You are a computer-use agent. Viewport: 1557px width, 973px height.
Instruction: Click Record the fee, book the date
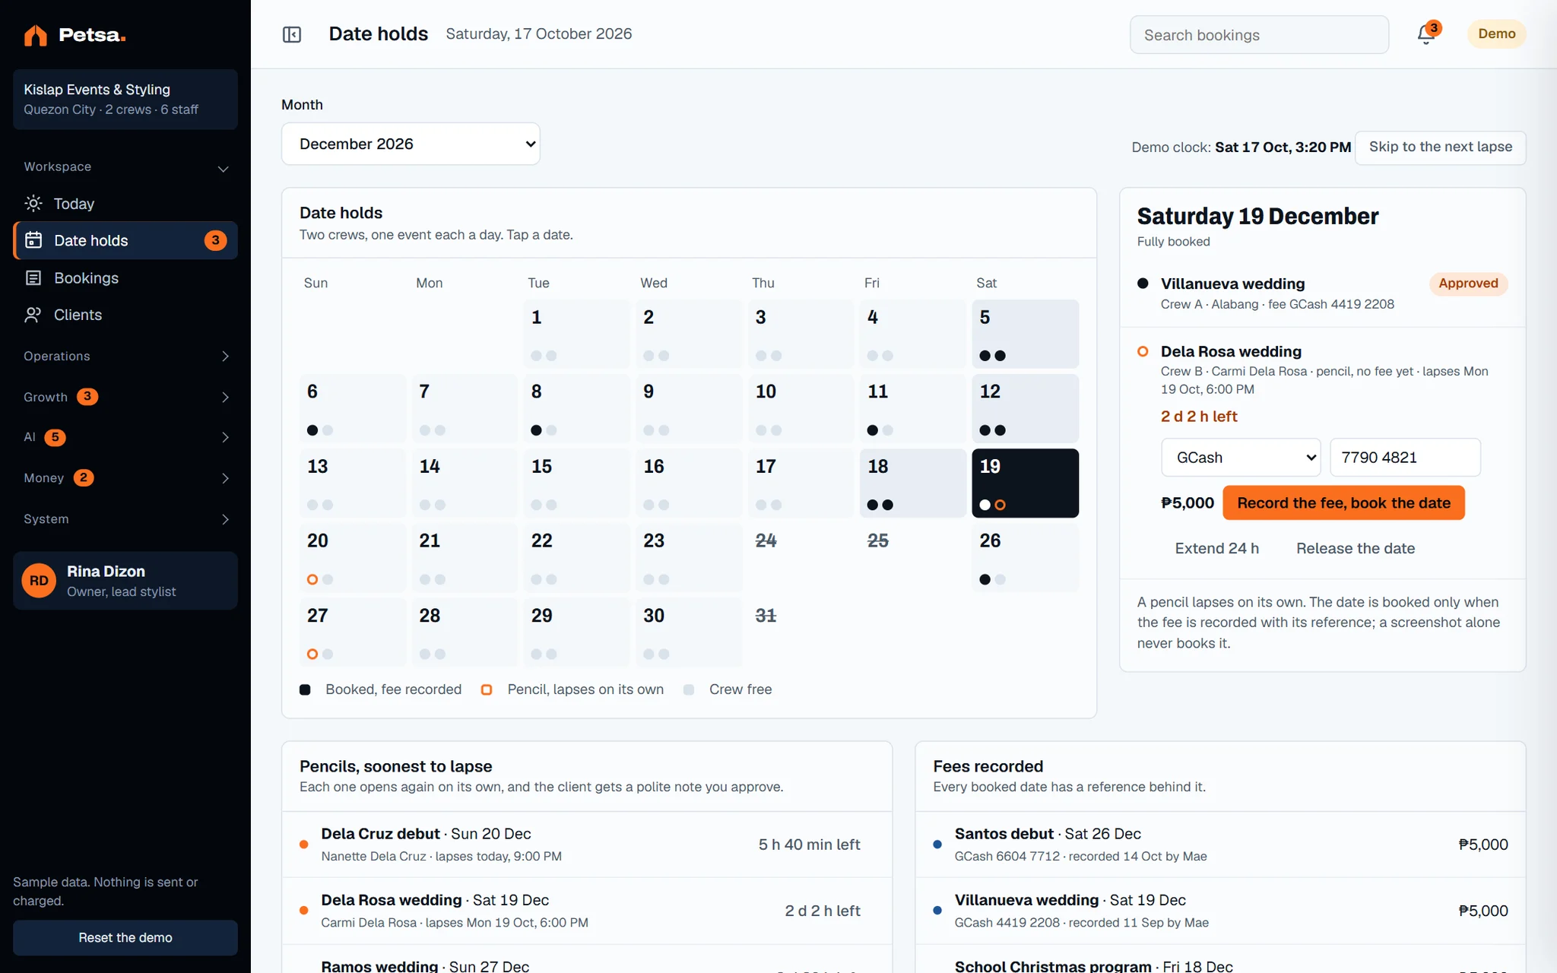pos(1343,502)
